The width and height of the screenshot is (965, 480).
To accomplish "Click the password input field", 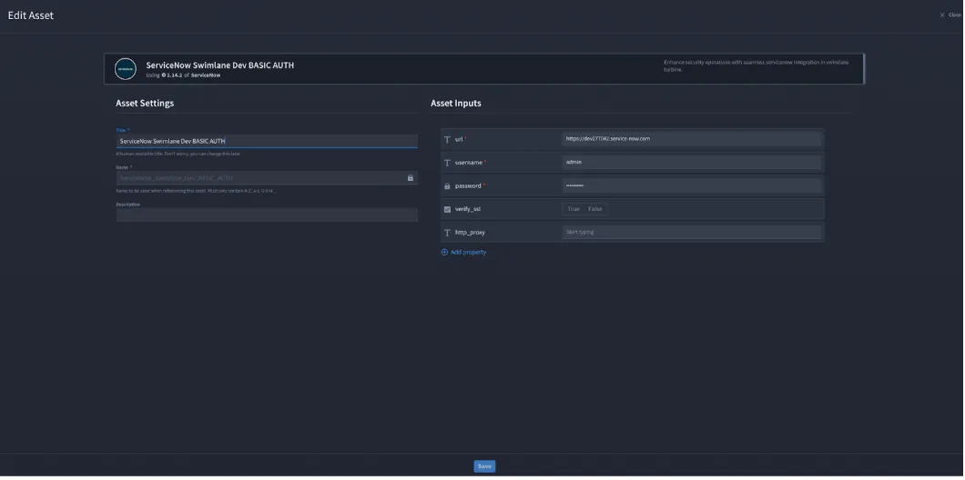I will [692, 185].
